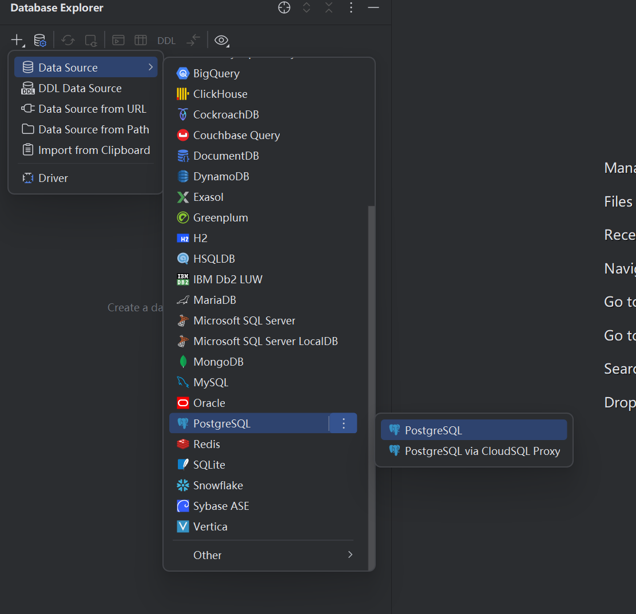Select Oracle data source
The width and height of the screenshot is (636, 614).
click(263, 403)
